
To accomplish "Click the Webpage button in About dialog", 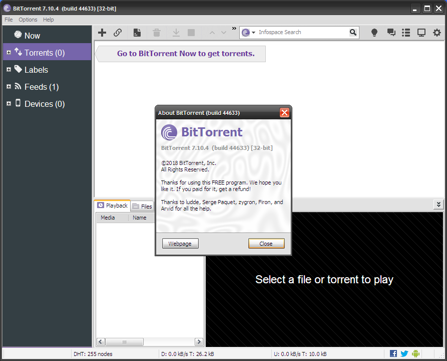I will coord(180,244).
